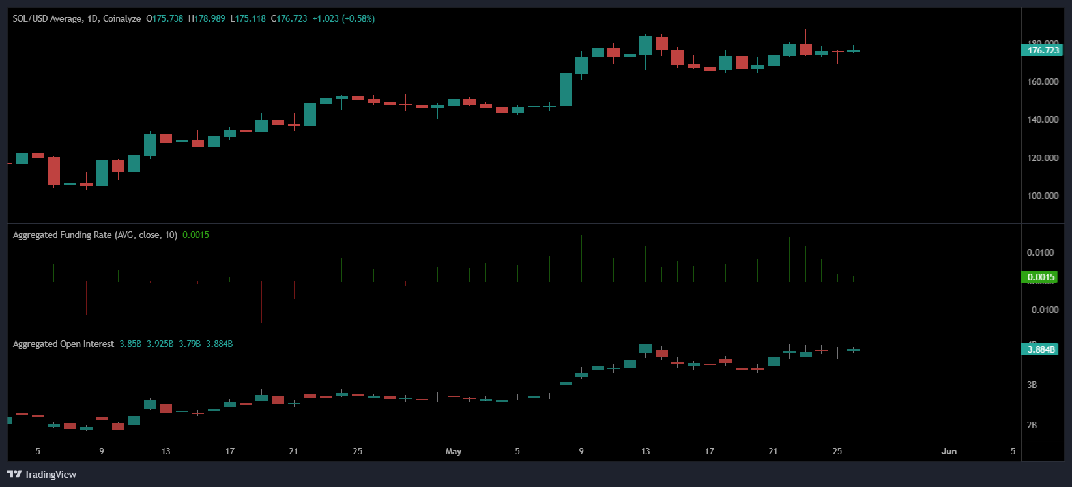Image resolution: width=1072 pixels, height=487 pixels.
Task: Click the 3B open interest axis label
Action: tap(1032, 385)
